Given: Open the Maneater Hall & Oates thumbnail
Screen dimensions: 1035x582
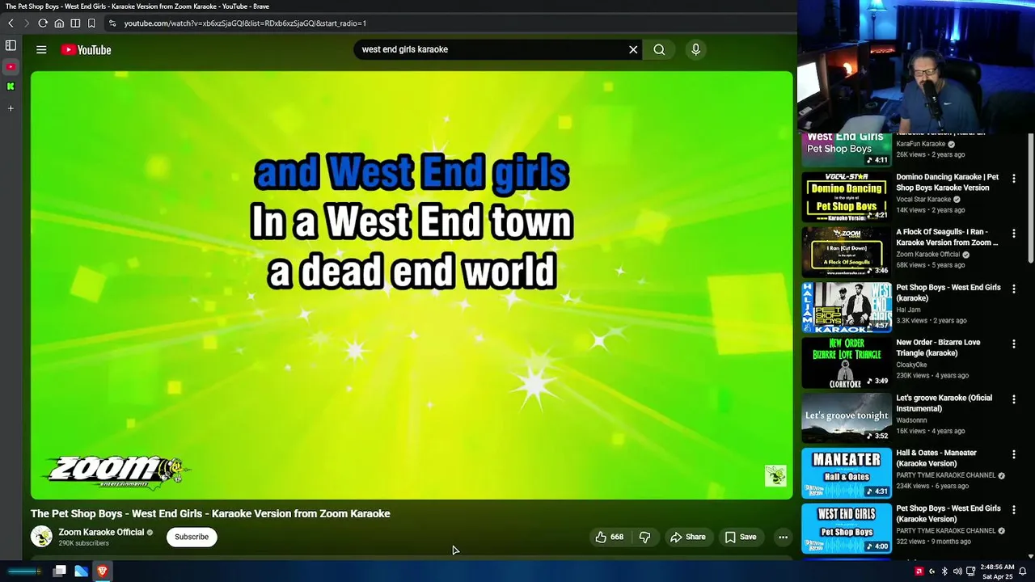Looking at the screenshot, I should pos(847,473).
